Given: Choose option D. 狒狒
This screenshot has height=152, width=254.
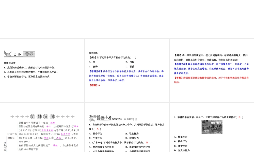Looking at the screenshot, I should (x=130, y=67).
